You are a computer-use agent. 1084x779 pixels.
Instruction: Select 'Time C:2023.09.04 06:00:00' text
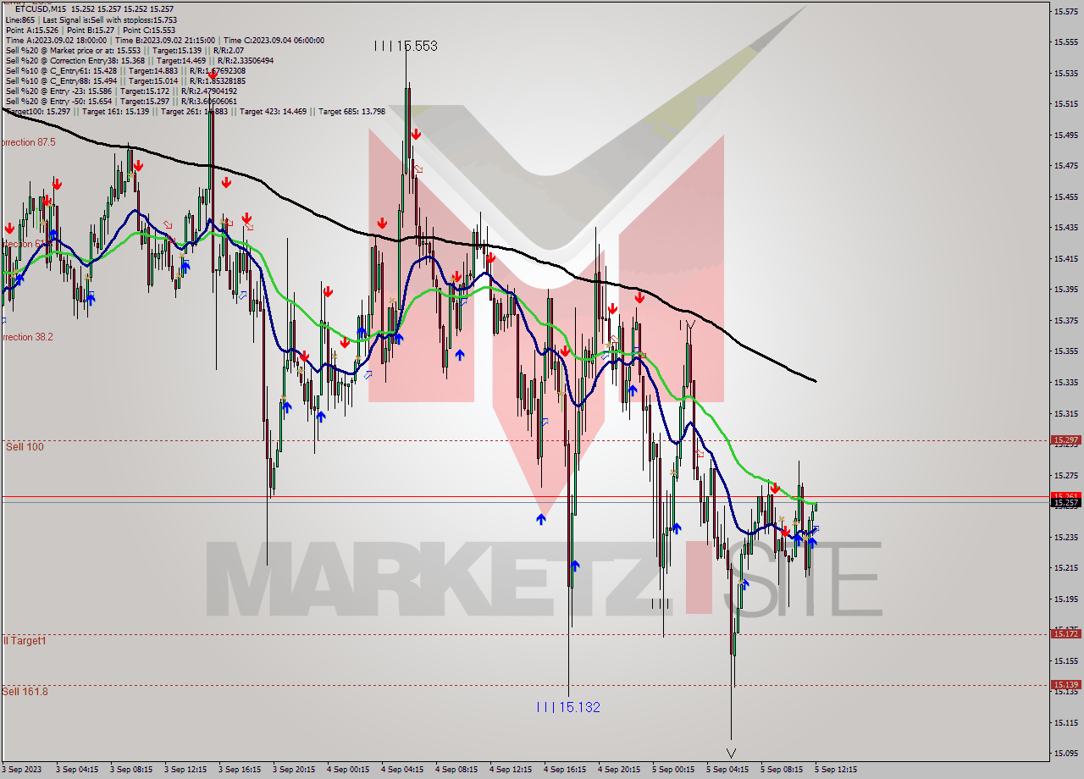[x=274, y=40]
